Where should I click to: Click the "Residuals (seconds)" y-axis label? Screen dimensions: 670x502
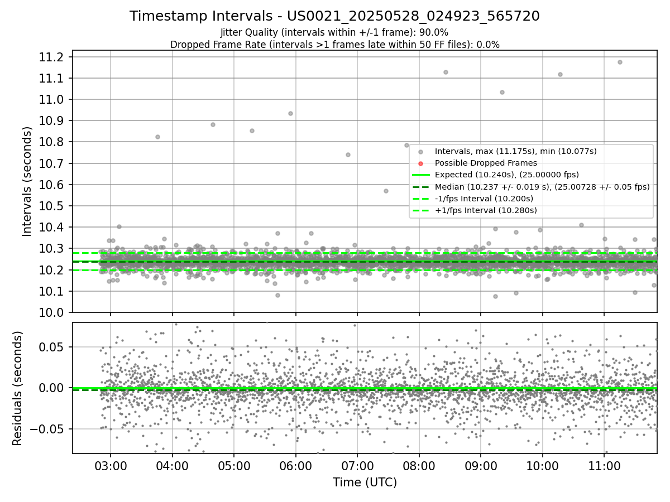point(17,388)
